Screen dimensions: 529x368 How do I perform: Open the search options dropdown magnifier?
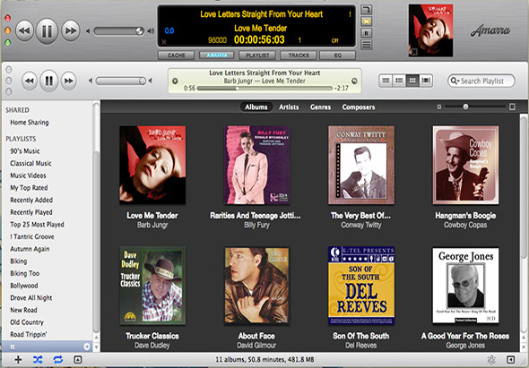[455, 81]
